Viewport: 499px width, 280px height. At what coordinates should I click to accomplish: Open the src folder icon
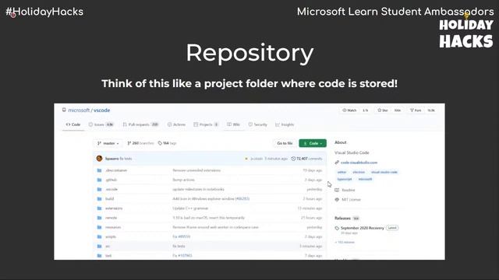(x=99, y=246)
